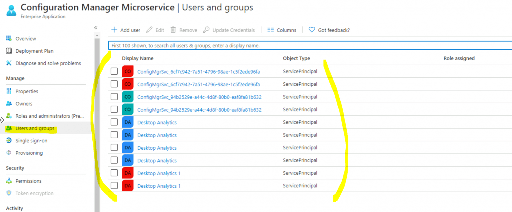Click the plus icon for Add user
The height and width of the screenshot is (212, 512).
click(x=114, y=30)
